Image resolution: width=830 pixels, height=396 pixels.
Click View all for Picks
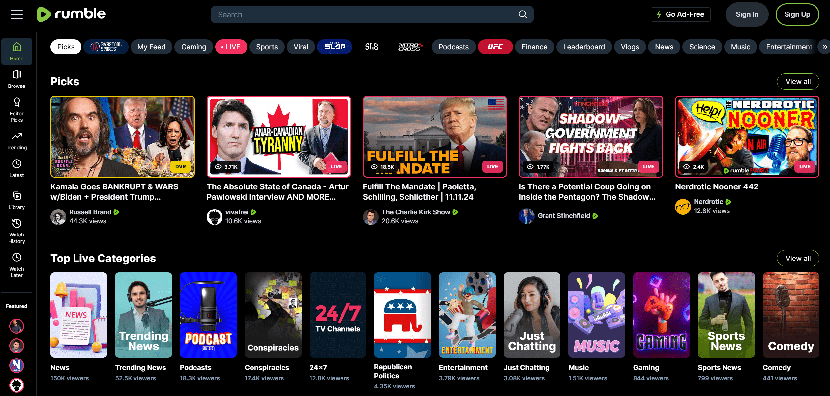click(798, 82)
